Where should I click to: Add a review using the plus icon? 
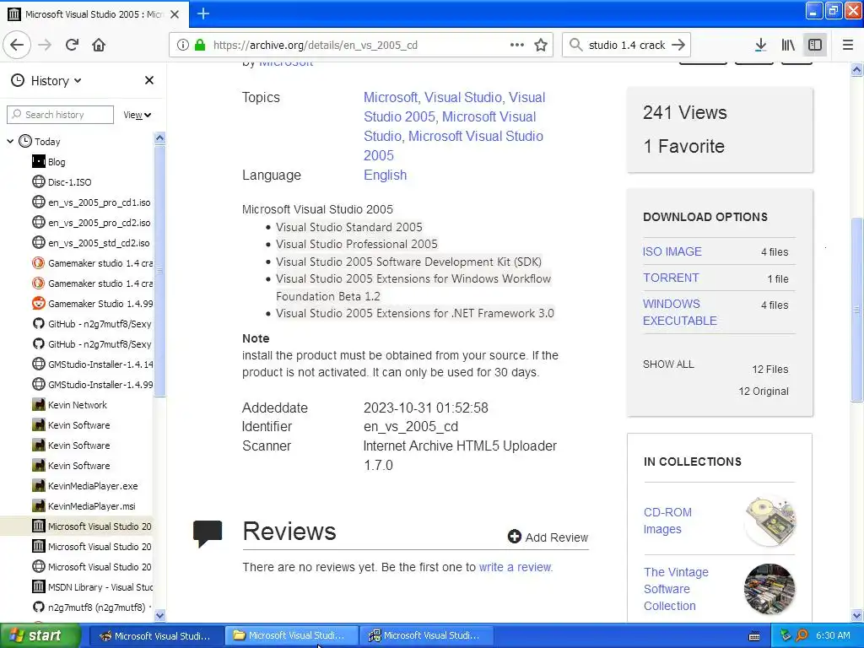(514, 537)
